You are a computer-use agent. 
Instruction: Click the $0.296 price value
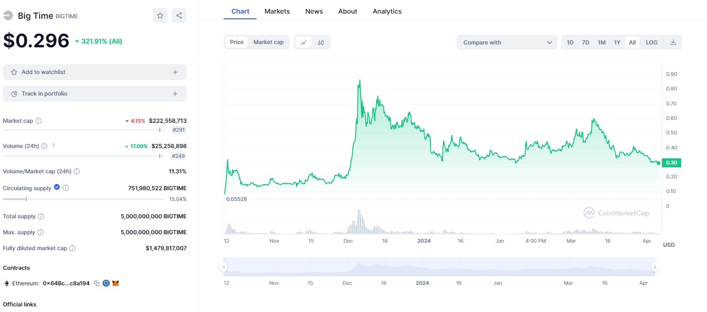36,41
